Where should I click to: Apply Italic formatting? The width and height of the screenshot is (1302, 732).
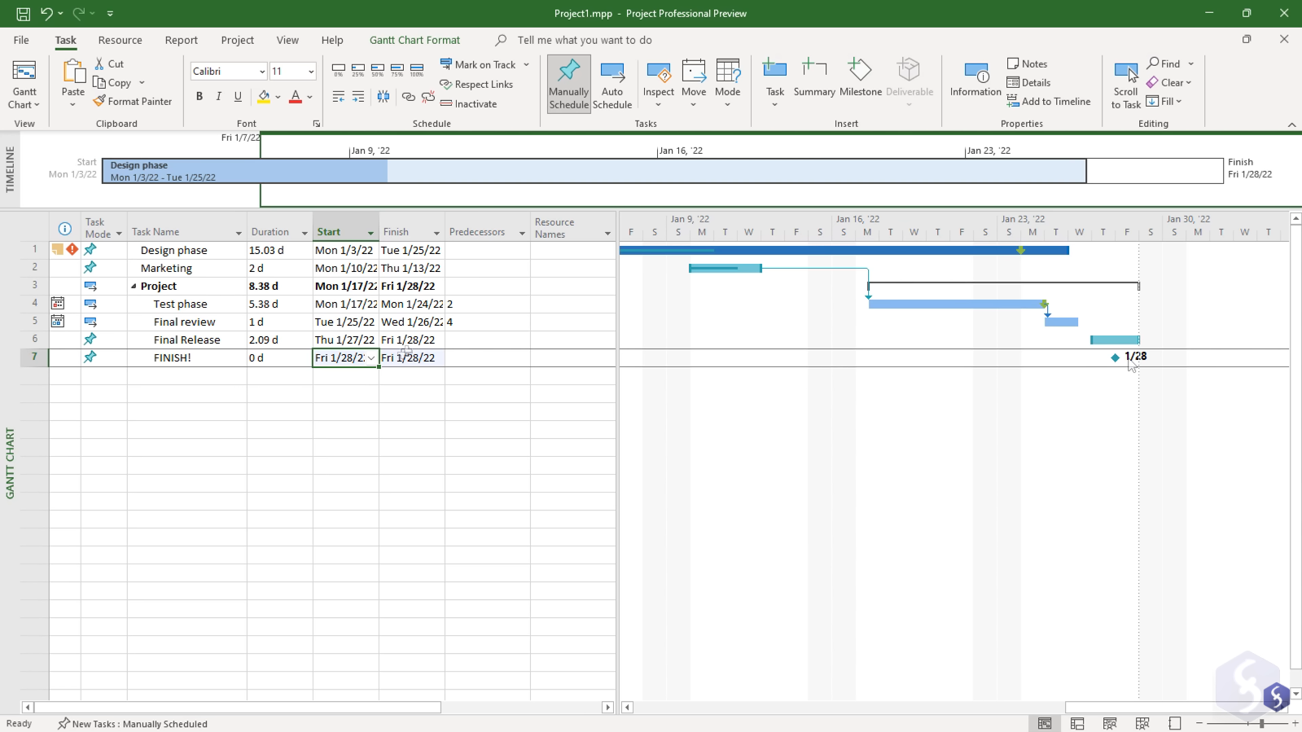pos(218,96)
